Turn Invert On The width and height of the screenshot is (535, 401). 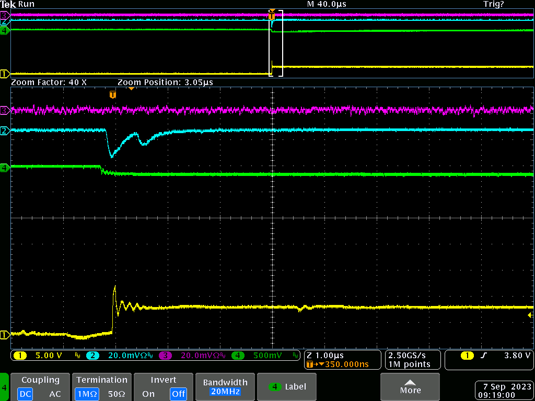click(148, 394)
